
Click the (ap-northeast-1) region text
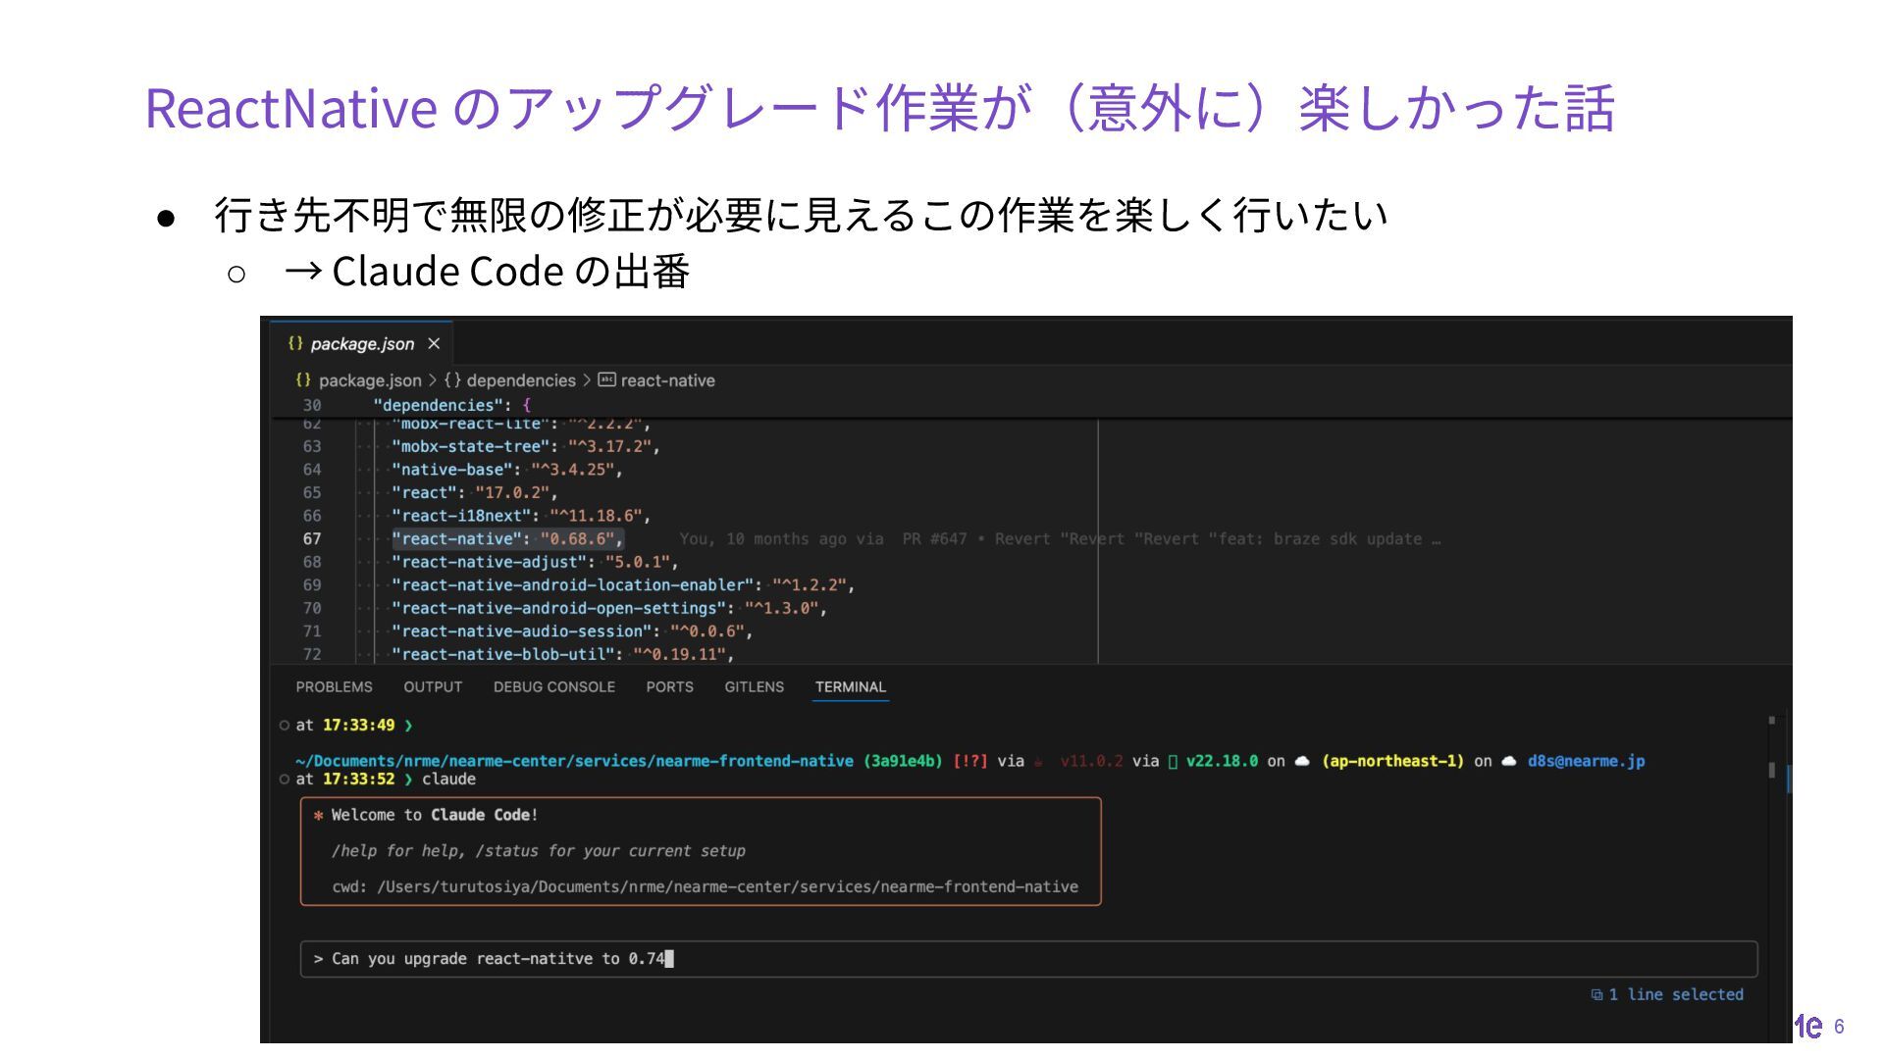(x=1392, y=761)
